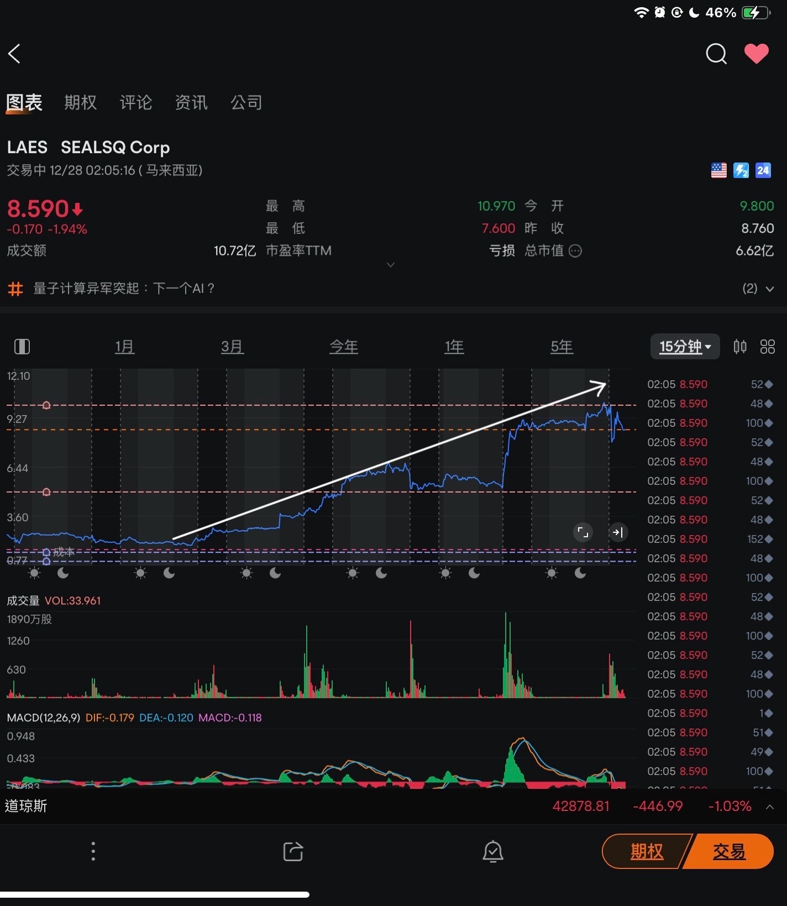The width and height of the screenshot is (787, 906).
Task: Tap the 6.62亿 market cap value
Action: point(754,251)
